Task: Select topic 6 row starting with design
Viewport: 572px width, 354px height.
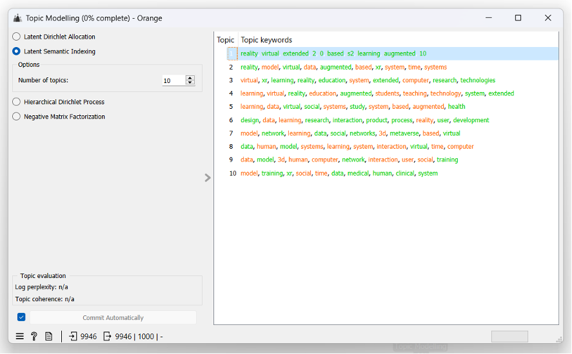Action: [364, 120]
